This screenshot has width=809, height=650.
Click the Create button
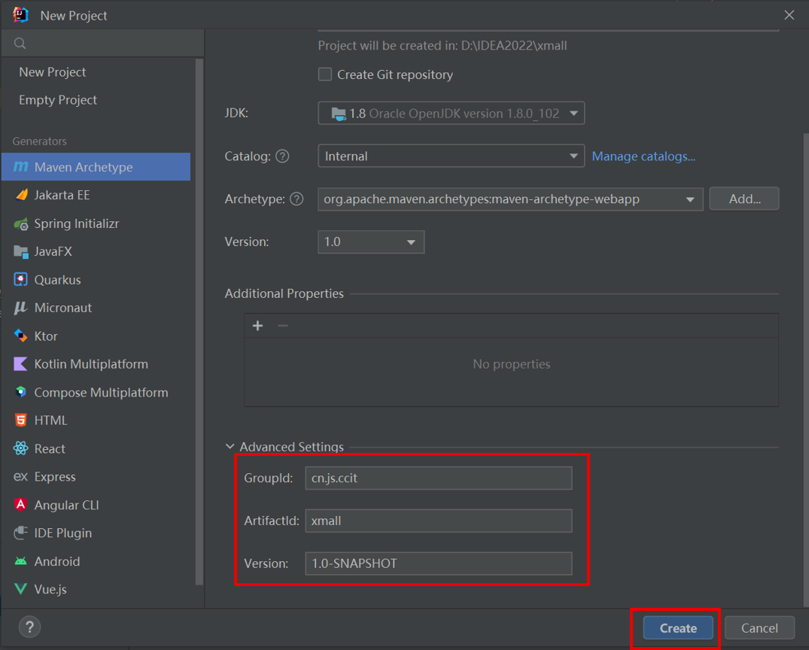pos(678,628)
